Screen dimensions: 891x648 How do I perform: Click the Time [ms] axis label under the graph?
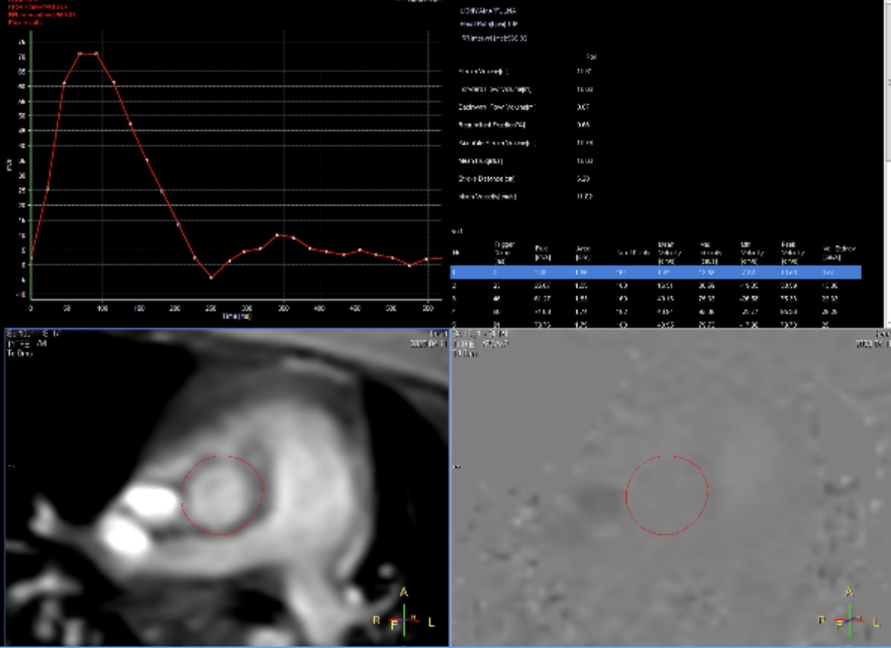[236, 317]
